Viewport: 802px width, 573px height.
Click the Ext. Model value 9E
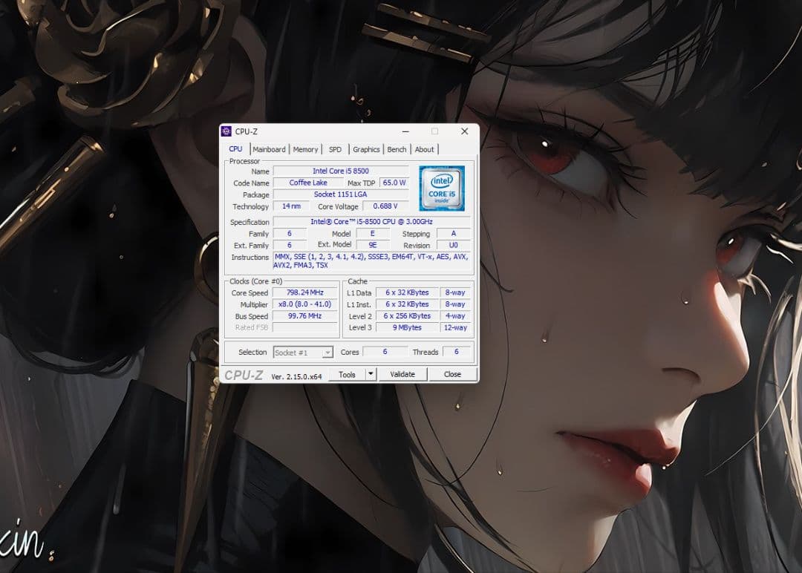372,245
